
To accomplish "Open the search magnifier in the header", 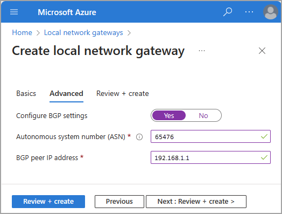I will [x=228, y=12].
